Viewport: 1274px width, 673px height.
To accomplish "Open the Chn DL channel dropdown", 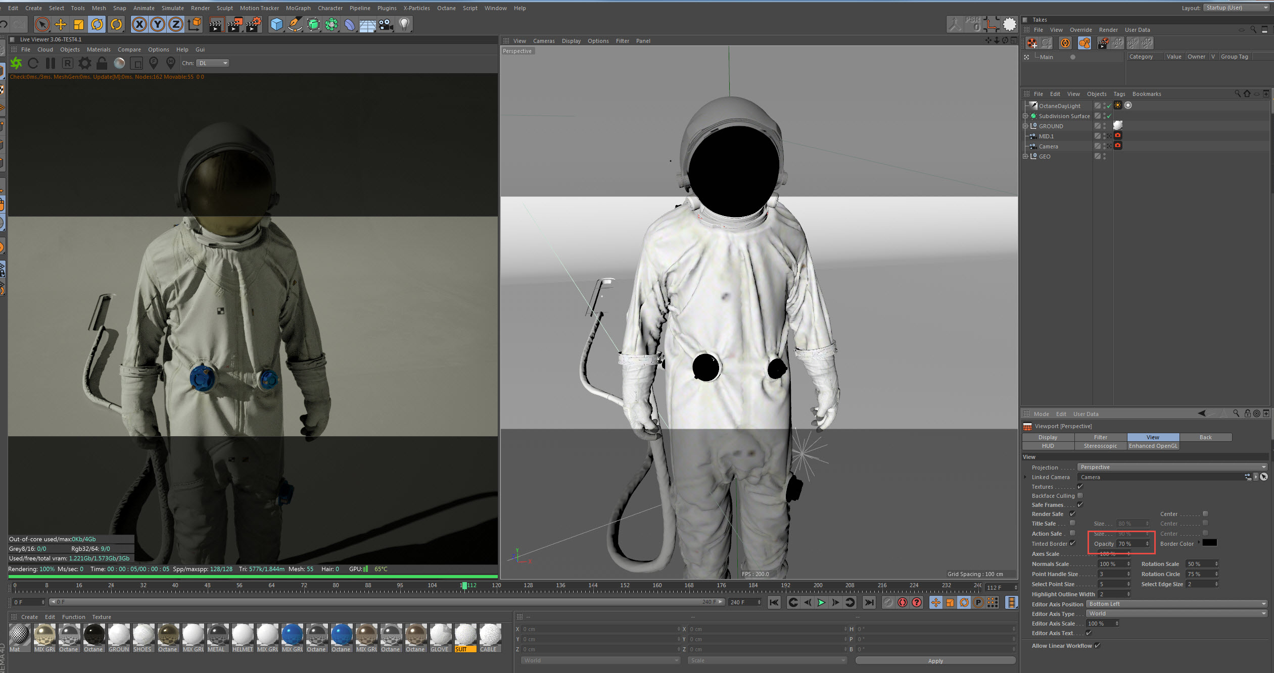I will [x=213, y=63].
